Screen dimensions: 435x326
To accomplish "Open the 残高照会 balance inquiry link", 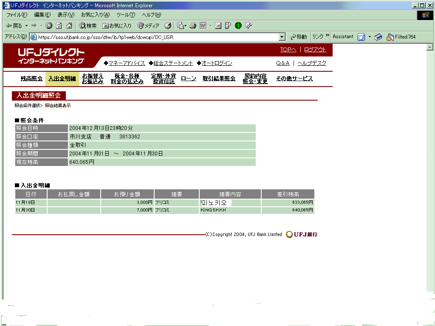I will tap(31, 79).
